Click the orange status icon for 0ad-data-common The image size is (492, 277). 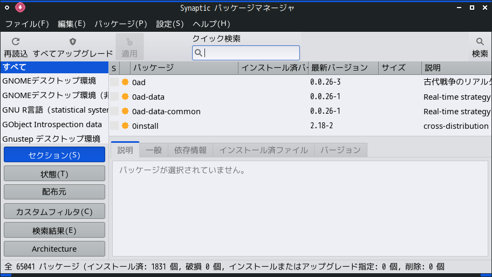pos(125,111)
